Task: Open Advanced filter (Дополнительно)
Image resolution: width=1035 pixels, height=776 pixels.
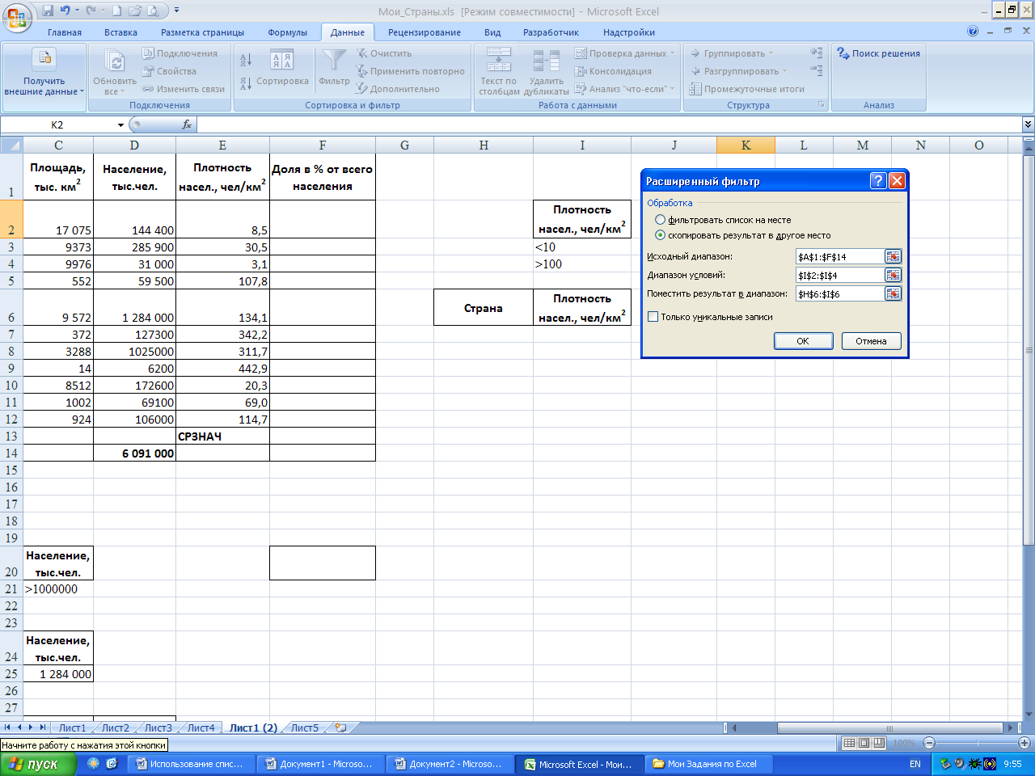Action: [x=398, y=89]
